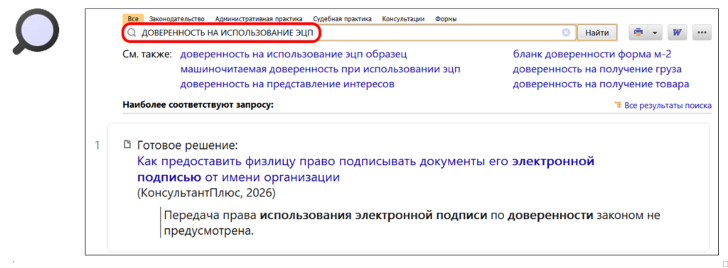Export to Word with the W icon
728x268 pixels.
[678, 33]
